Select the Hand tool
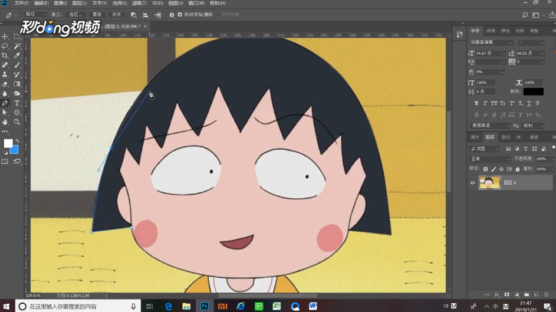The image size is (556, 312). coord(5,122)
